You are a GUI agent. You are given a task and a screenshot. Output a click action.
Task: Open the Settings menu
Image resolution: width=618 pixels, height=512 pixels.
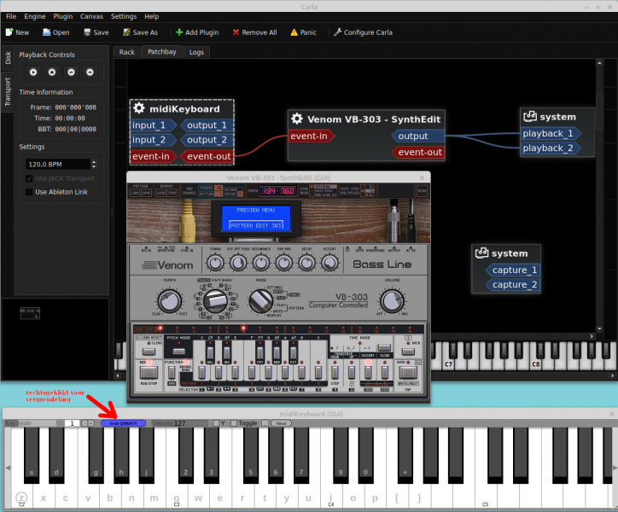click(124, 16)
